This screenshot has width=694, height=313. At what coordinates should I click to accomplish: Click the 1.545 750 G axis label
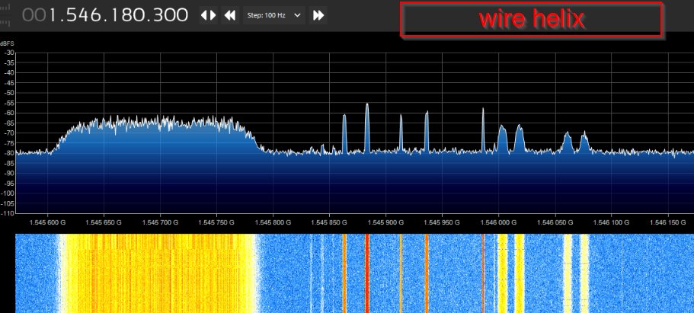(217, 222)
